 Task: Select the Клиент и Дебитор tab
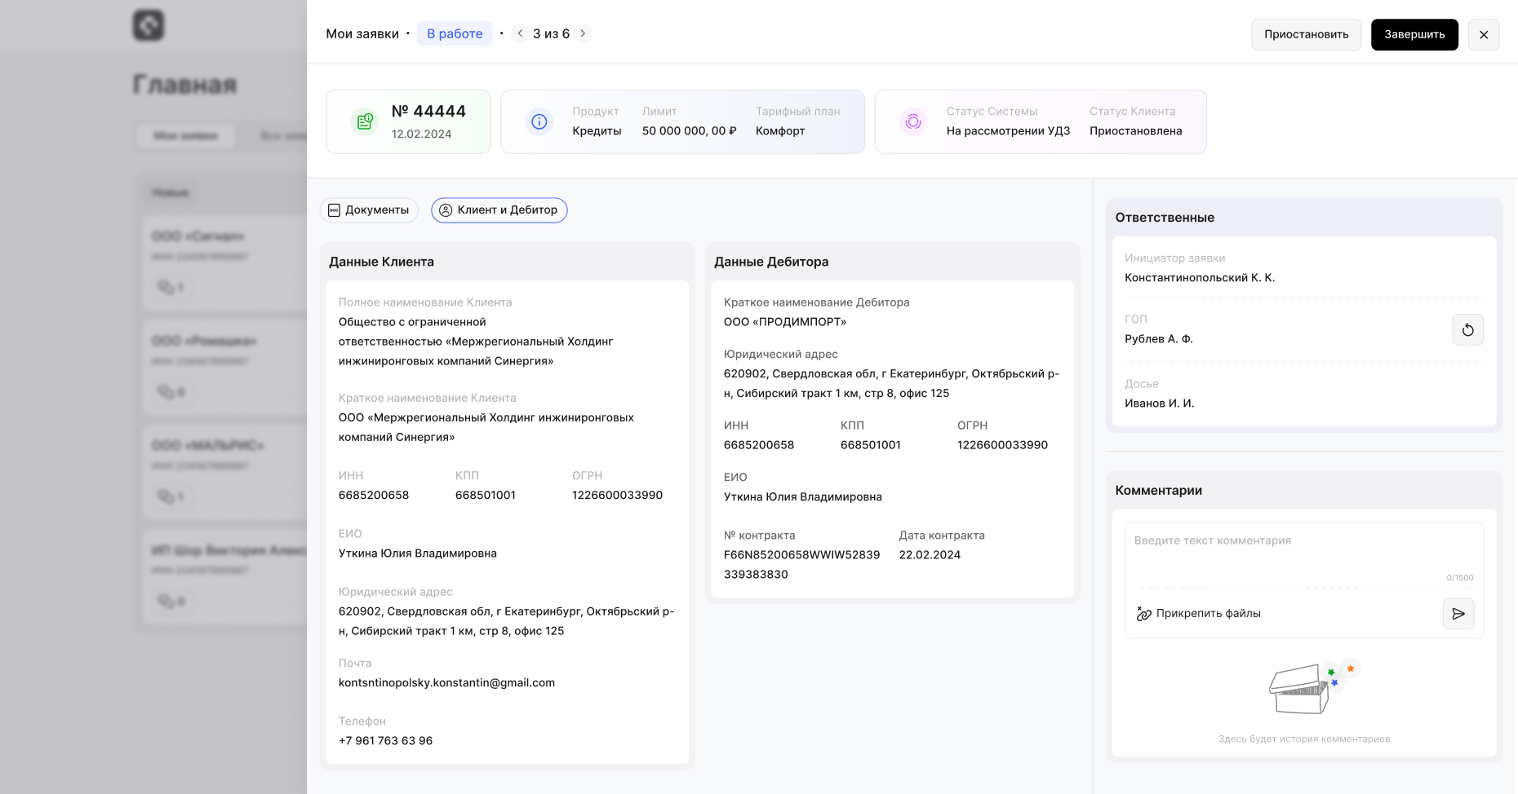[x=499, y=210]
